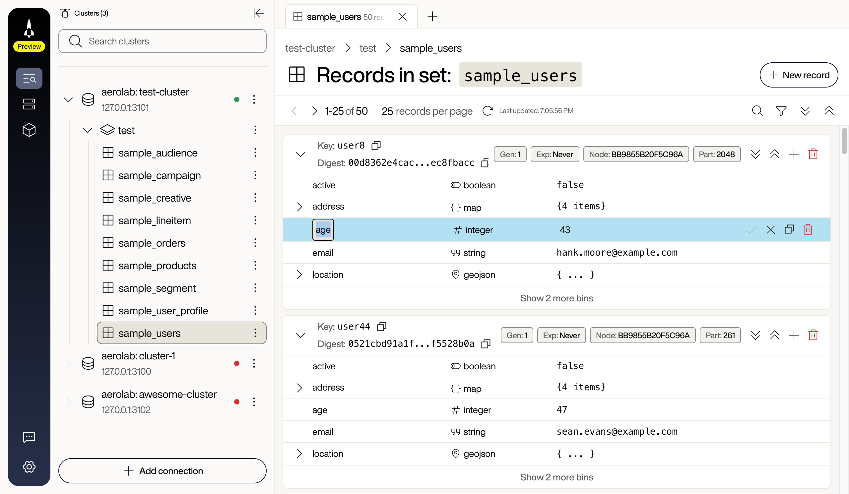Open options menu for awesome-cluster
849x494 pixels.
pos(254,402)
